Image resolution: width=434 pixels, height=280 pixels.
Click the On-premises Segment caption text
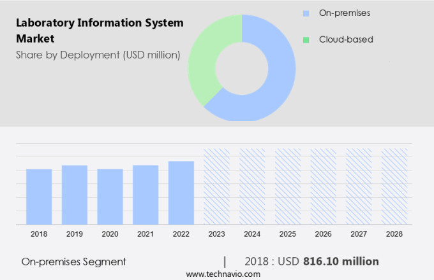[74, 262]
